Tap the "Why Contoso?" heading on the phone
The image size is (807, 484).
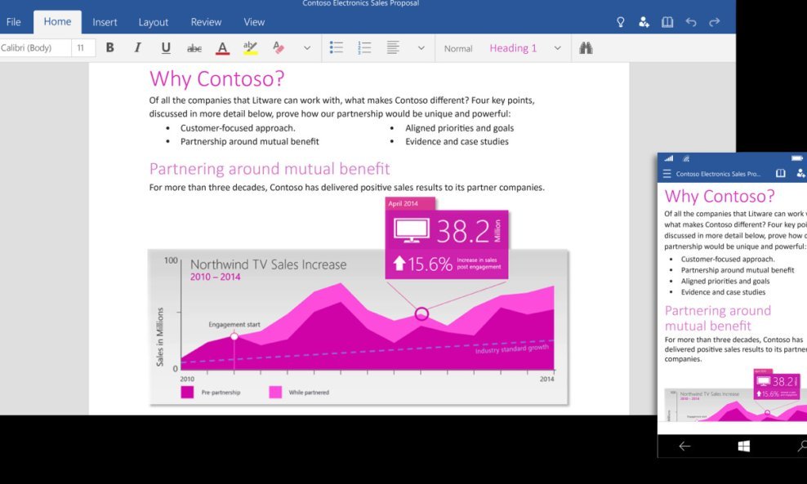[720, 196]
